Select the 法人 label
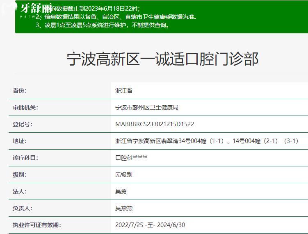Screen dimensions: 308x234 [x=20, y=191]
